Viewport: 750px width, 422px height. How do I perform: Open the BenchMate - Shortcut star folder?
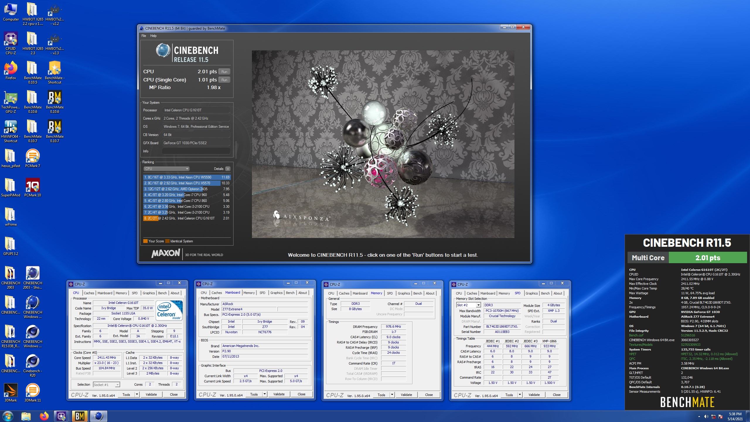pyautogui.click(x=54, y=73)
